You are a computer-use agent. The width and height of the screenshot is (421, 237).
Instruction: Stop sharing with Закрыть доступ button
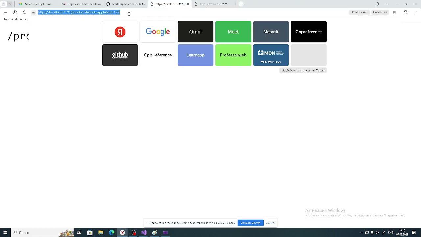click(x=251, y=223)
